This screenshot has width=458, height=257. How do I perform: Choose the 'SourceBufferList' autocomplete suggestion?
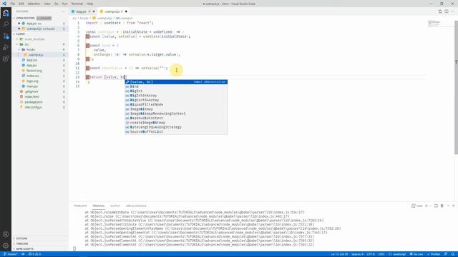[x=176, y=131]
